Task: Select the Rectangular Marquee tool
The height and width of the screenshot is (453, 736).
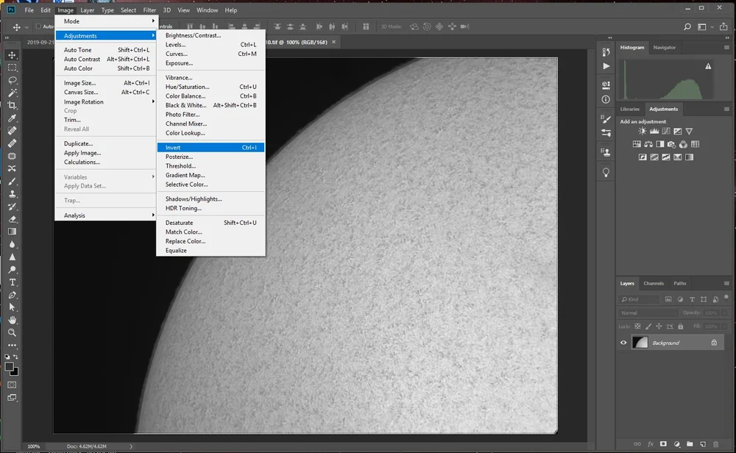Action: (13, 68)
